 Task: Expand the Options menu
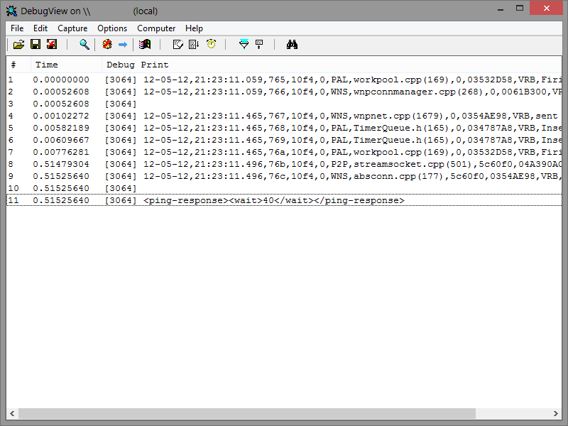pos(112,28)
